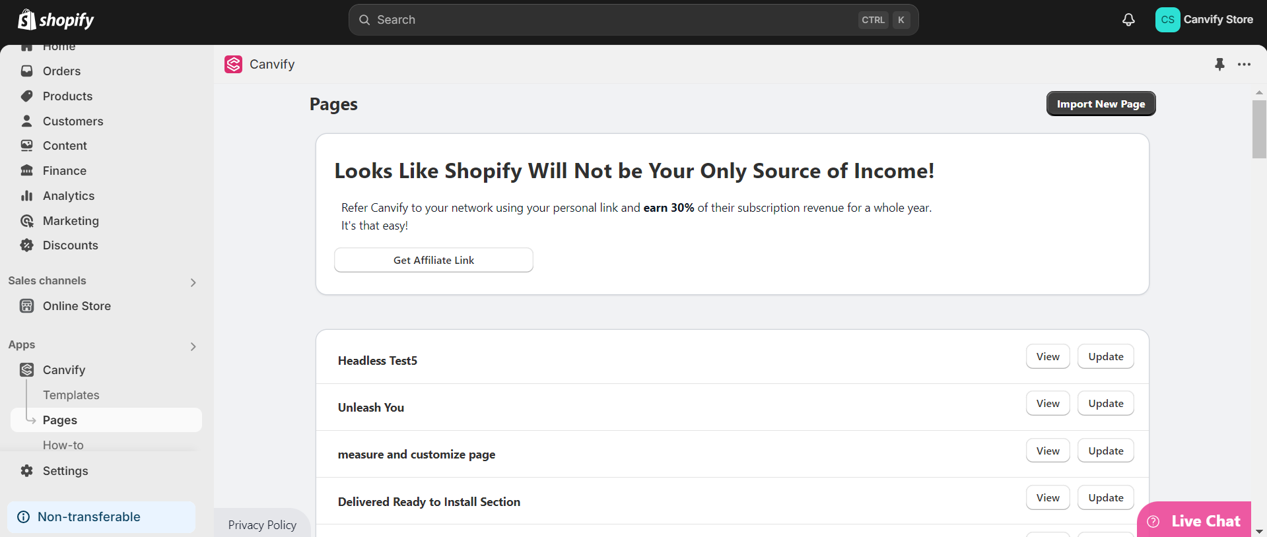View Delivered Ready to Install Section
Image resolution: width=1267 pixels, height=537 pixels.
click(x=1048, y=497)
